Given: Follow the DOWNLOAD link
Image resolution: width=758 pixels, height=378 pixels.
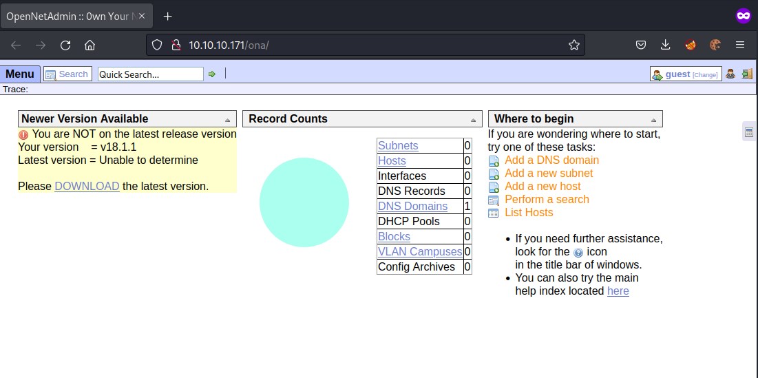Looking at the screenshot, I should click(87, 186).
